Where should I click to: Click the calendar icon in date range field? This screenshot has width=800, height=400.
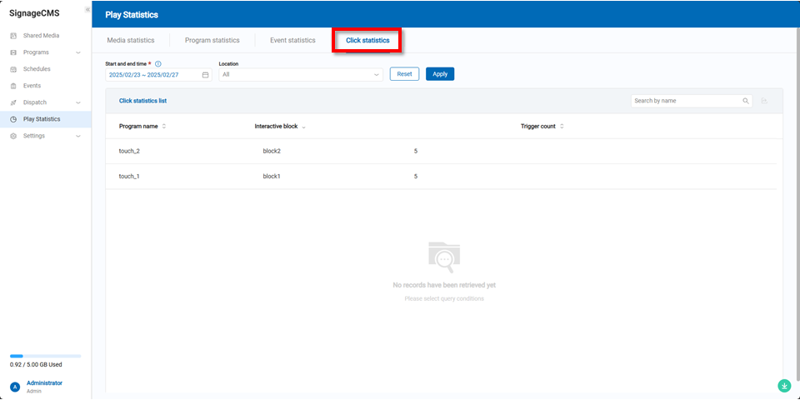click(x=205, y=74)
